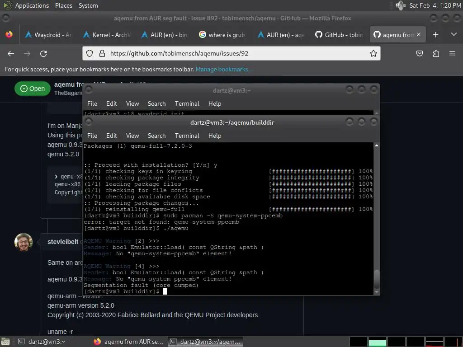The width and height of the screenshot is (463, 347).
Task: Switch to the 'where is grub' Google tab
Action: 222,35
